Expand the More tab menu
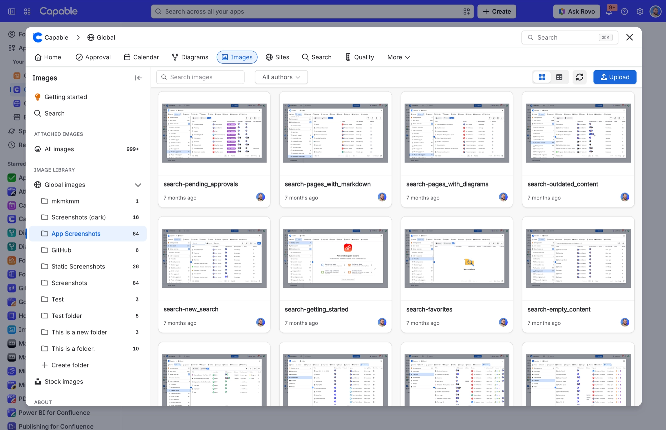This screenshot has height=430, width=666. 398,57
